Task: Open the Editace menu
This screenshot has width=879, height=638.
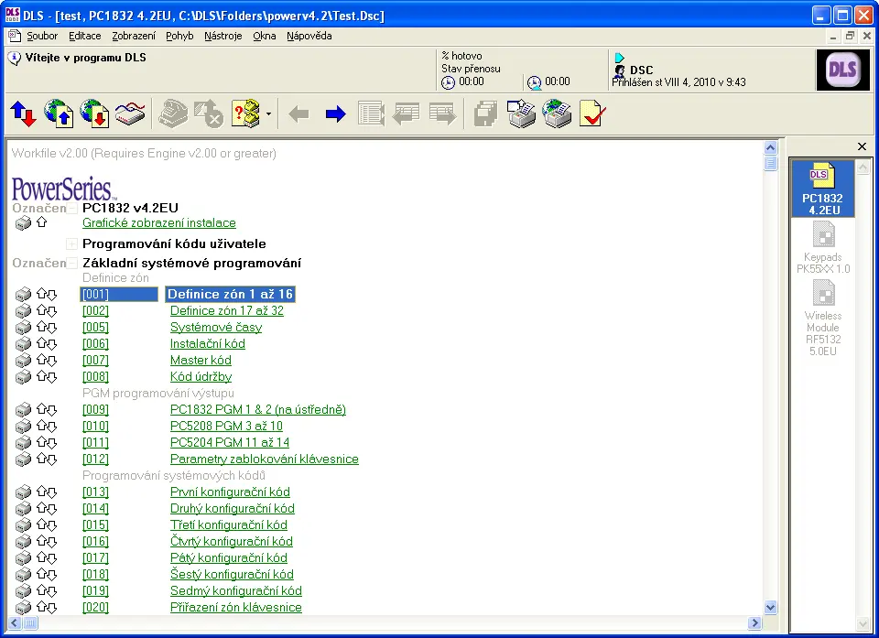Action: 84,36
